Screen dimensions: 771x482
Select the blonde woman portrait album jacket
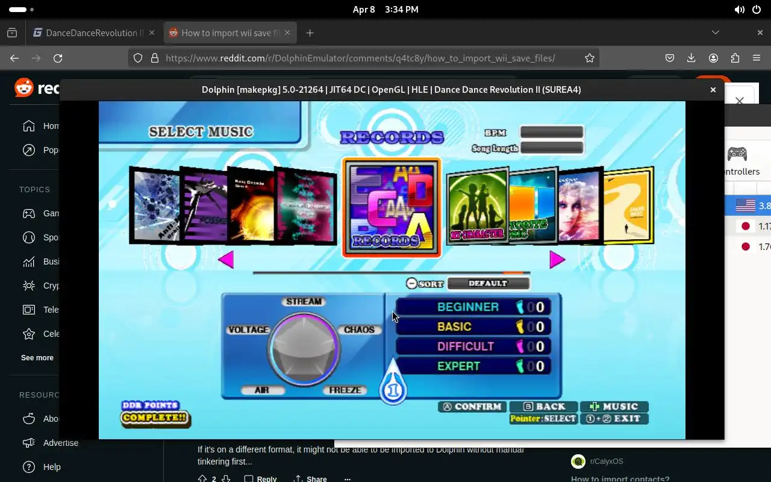click(580, 205)
